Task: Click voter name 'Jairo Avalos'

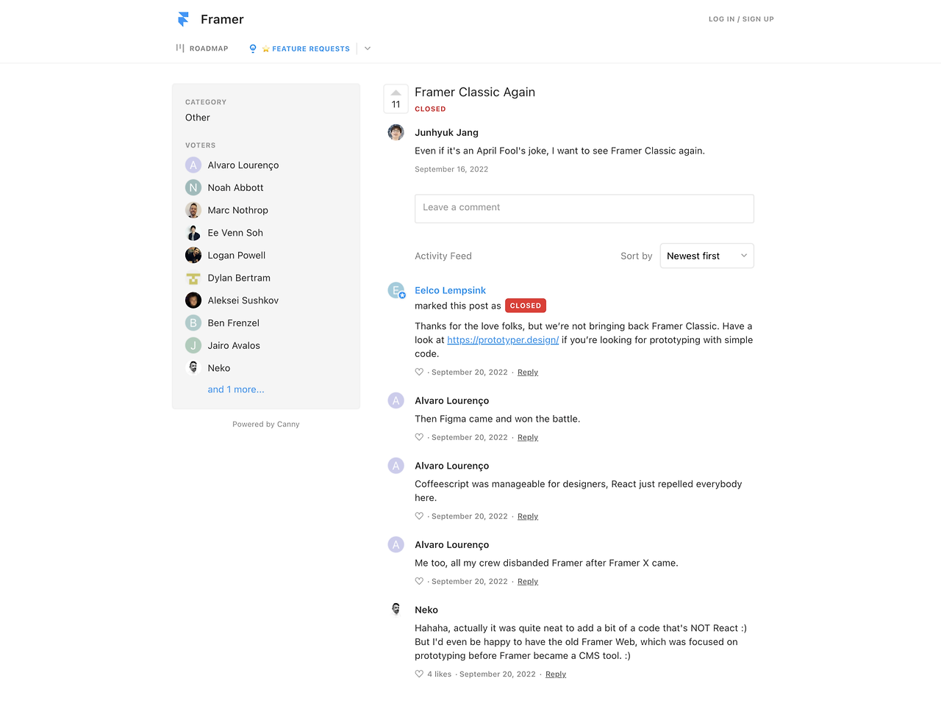Action: point(234,345)
